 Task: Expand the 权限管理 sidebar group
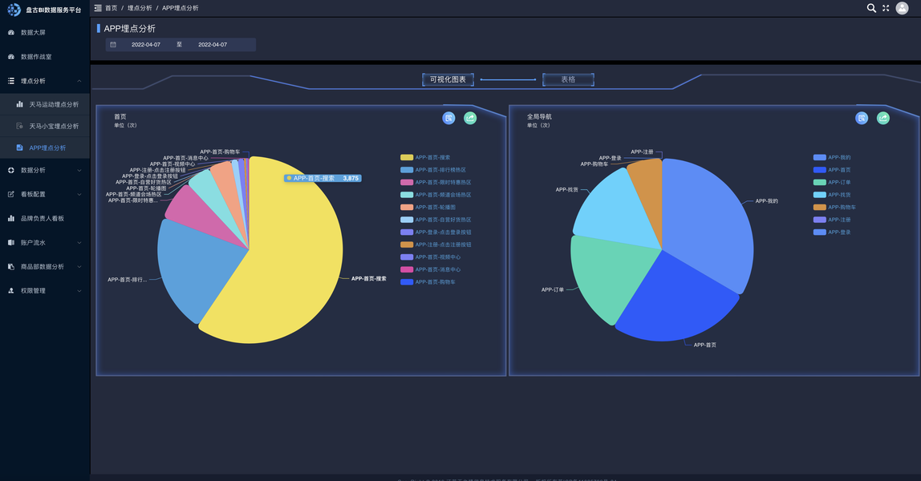tap(45, 290)
